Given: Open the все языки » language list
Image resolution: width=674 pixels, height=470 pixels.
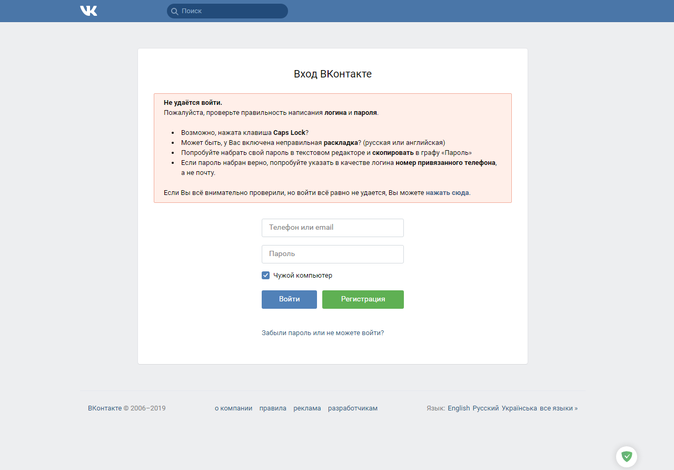Looking at the screenshot, I should click(x=559, y=408).
